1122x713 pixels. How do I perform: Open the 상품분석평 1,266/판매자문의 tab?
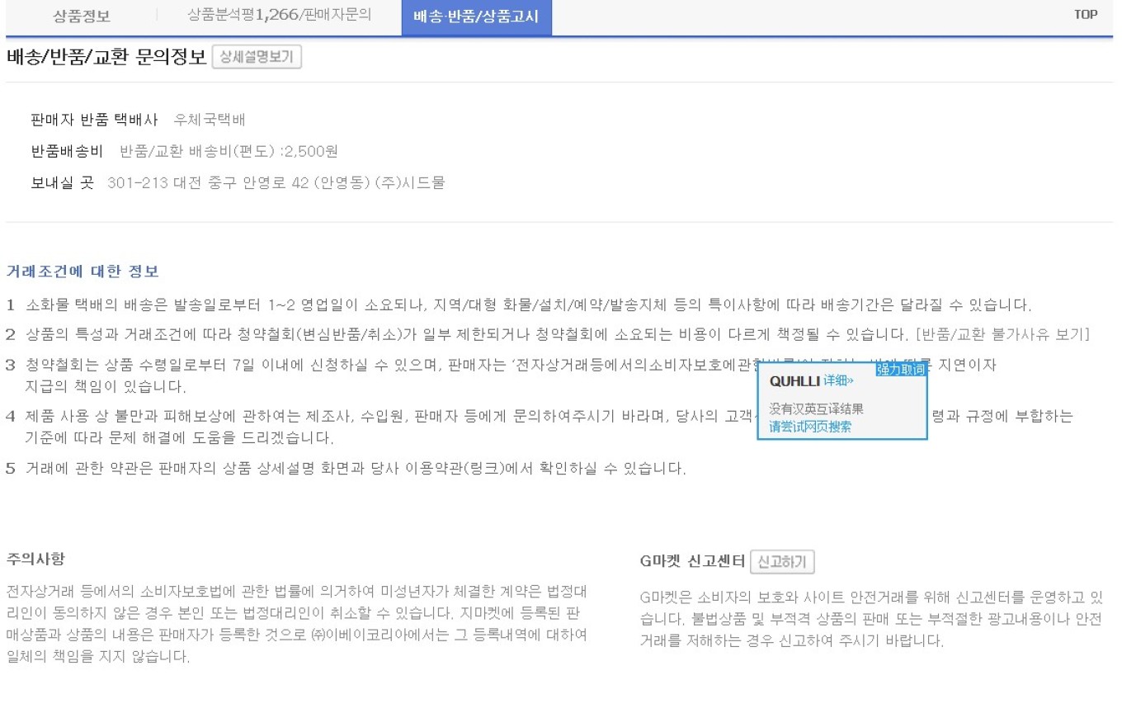tap(279, 16)
